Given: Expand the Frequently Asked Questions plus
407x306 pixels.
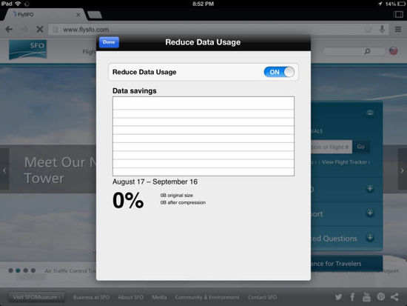Looking at the screenshot, I should coord(370,238).
